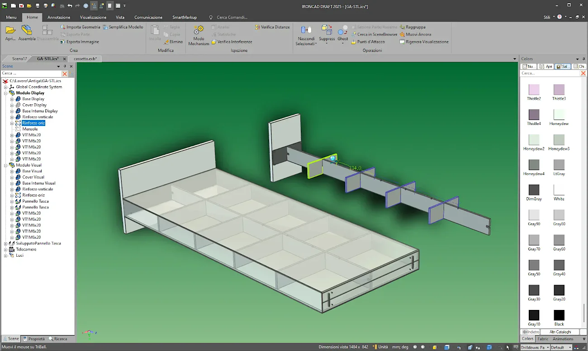Expand the Global Coordinate System node
This screenshot has height=351, width=588.
(x=6, y=87)
